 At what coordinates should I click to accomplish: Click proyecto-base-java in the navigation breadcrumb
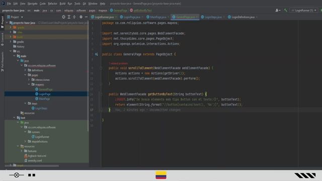14,10
